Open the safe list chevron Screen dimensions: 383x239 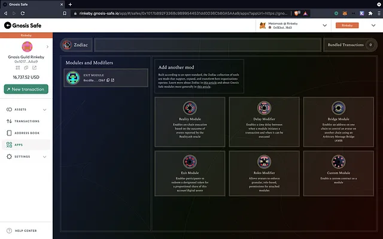click(47, 47)
